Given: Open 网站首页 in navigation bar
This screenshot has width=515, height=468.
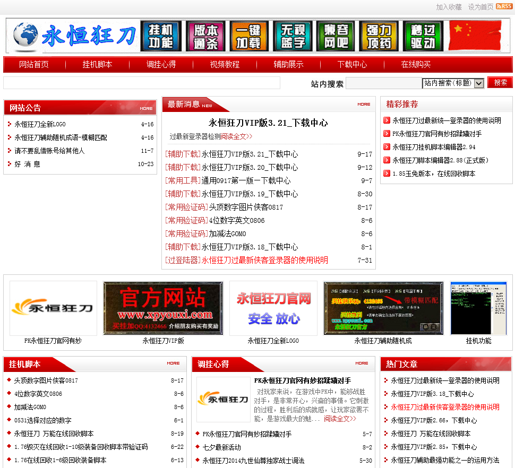Looking at the screenshot, I should pos(34,64).
